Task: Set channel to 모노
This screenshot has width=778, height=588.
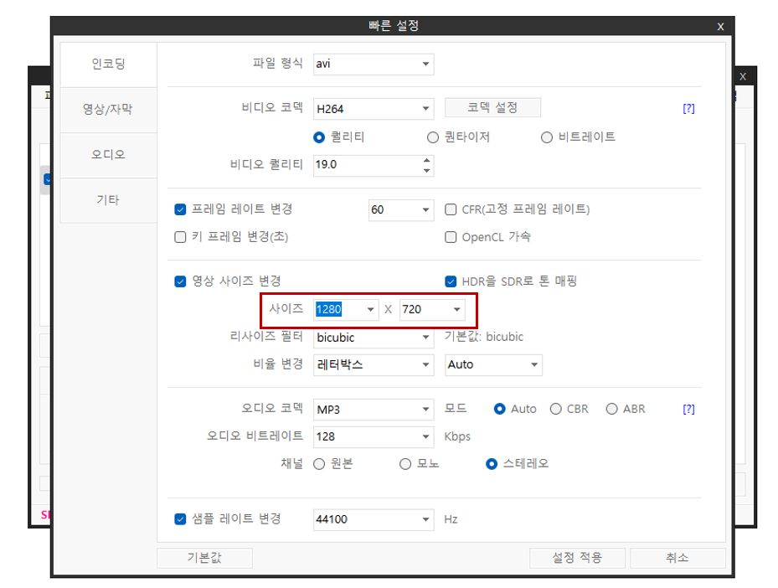Action: click(404, 463)
